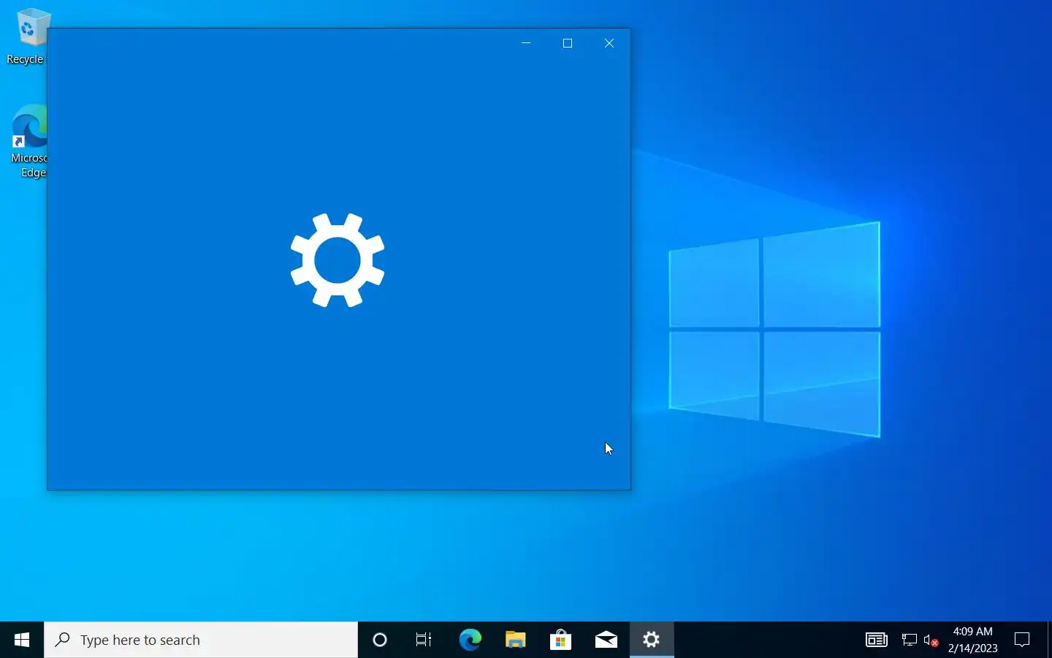The width and height of the screenshot is (1052, 658).
Task: Open the Mail app from the taskbar
Action: (606, 640)
